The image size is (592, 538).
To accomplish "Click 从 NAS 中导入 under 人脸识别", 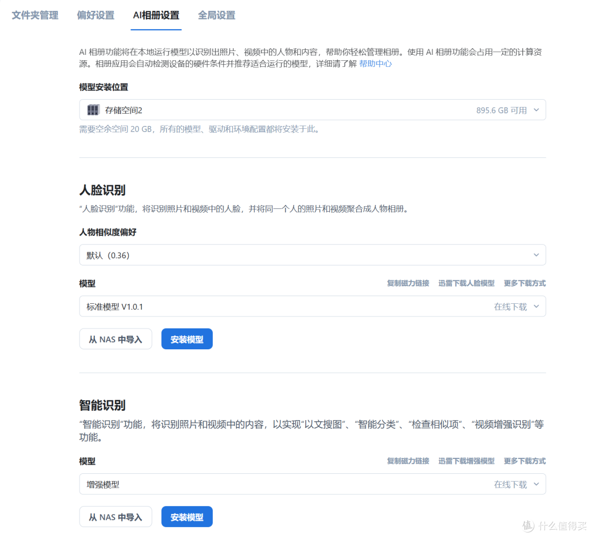I will pos(116,339).
